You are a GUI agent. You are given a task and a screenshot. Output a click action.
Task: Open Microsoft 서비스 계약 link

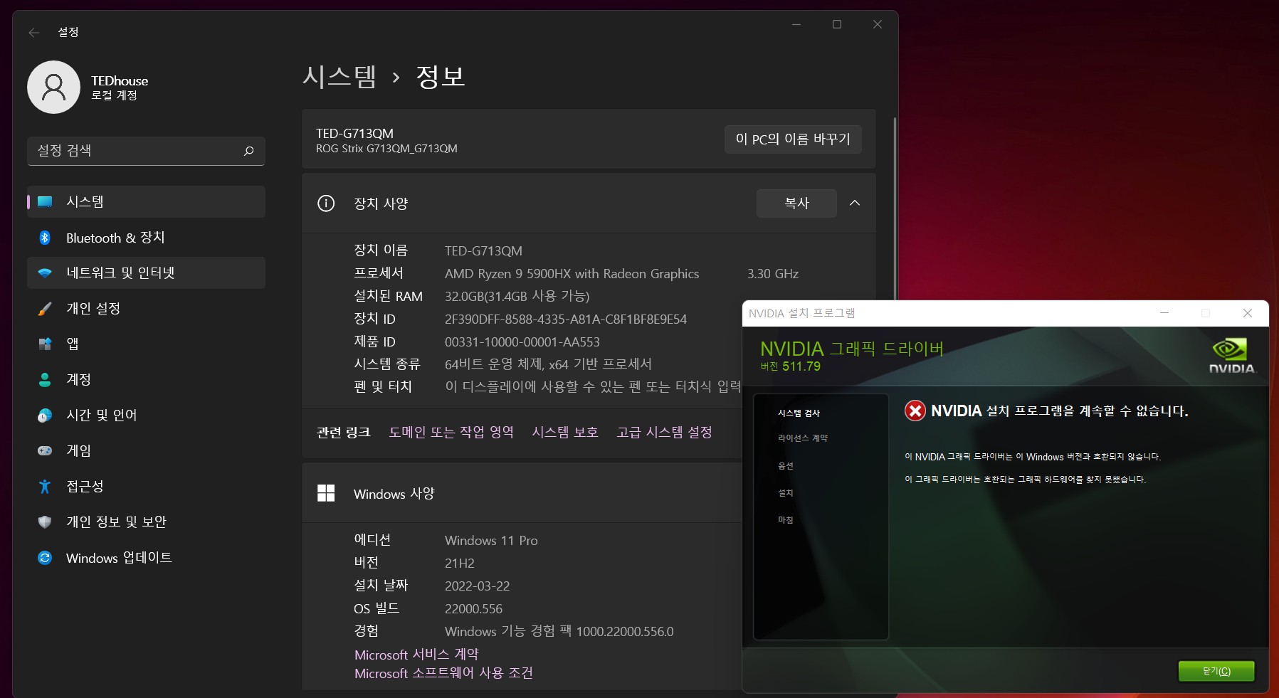[416, 655]
